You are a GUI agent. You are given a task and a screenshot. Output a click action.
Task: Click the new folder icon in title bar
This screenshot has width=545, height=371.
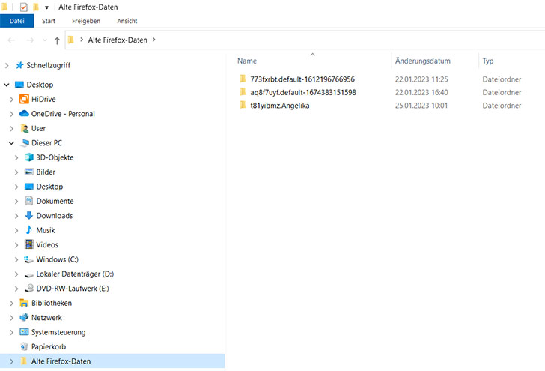[x=36, y=7]
